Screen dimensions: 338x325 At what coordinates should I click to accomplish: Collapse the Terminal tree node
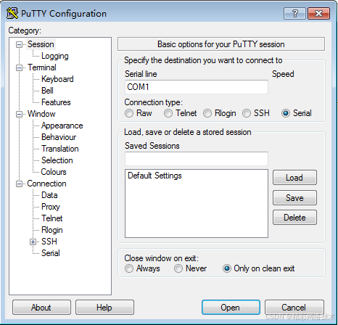coord(19,68)
